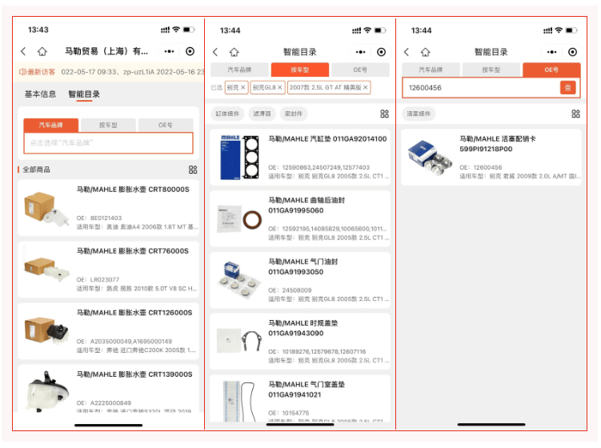Open three-dot menu in right phone screen
The image size is (601, 448).
coord(551,52)
